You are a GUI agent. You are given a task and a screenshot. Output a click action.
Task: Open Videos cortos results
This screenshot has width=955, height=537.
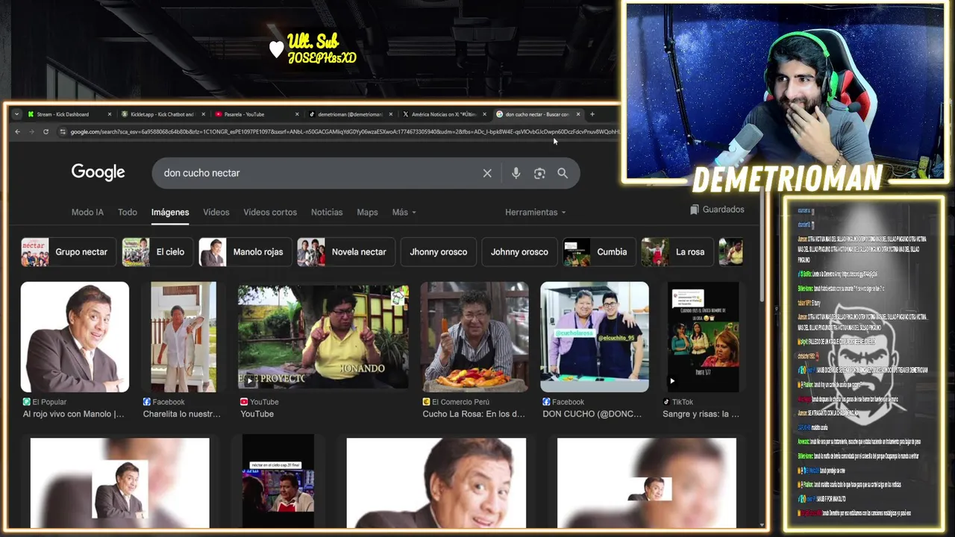(x=270, y=213)
